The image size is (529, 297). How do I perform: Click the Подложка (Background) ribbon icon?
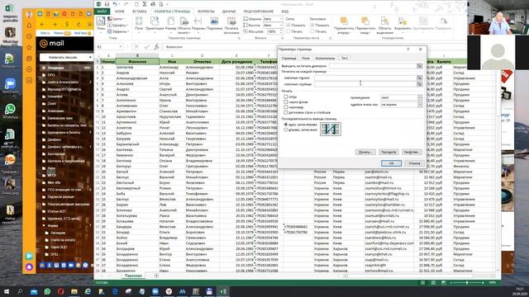pyautogui.click(x=214, y=24)
